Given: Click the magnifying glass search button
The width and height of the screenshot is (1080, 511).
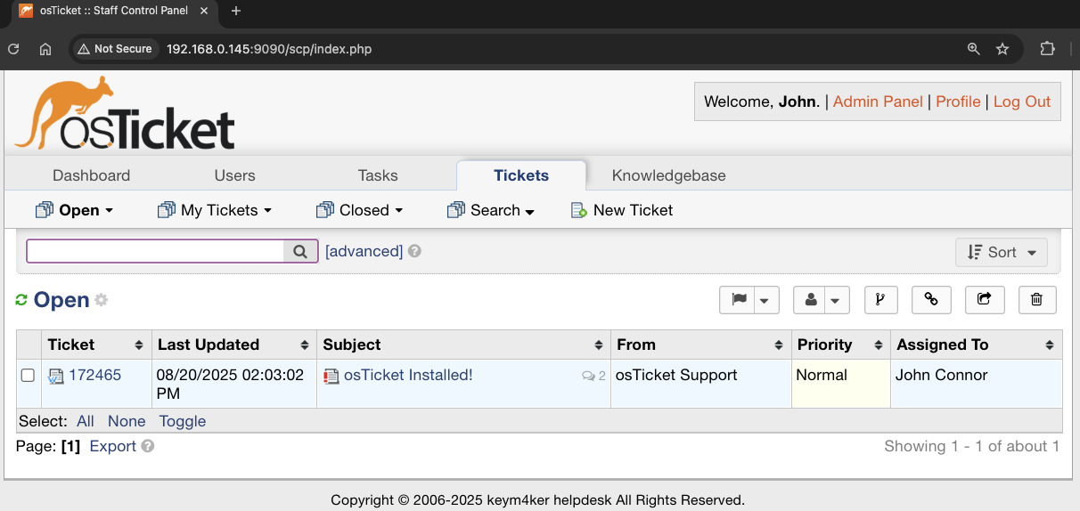Looking at the screenshot, I should pos(300,252).
